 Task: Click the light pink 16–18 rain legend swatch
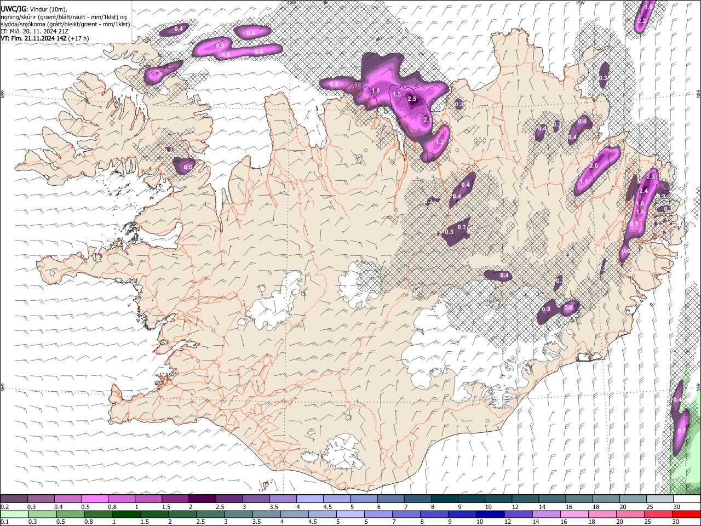pyautogui.click(x=573, y=514)
